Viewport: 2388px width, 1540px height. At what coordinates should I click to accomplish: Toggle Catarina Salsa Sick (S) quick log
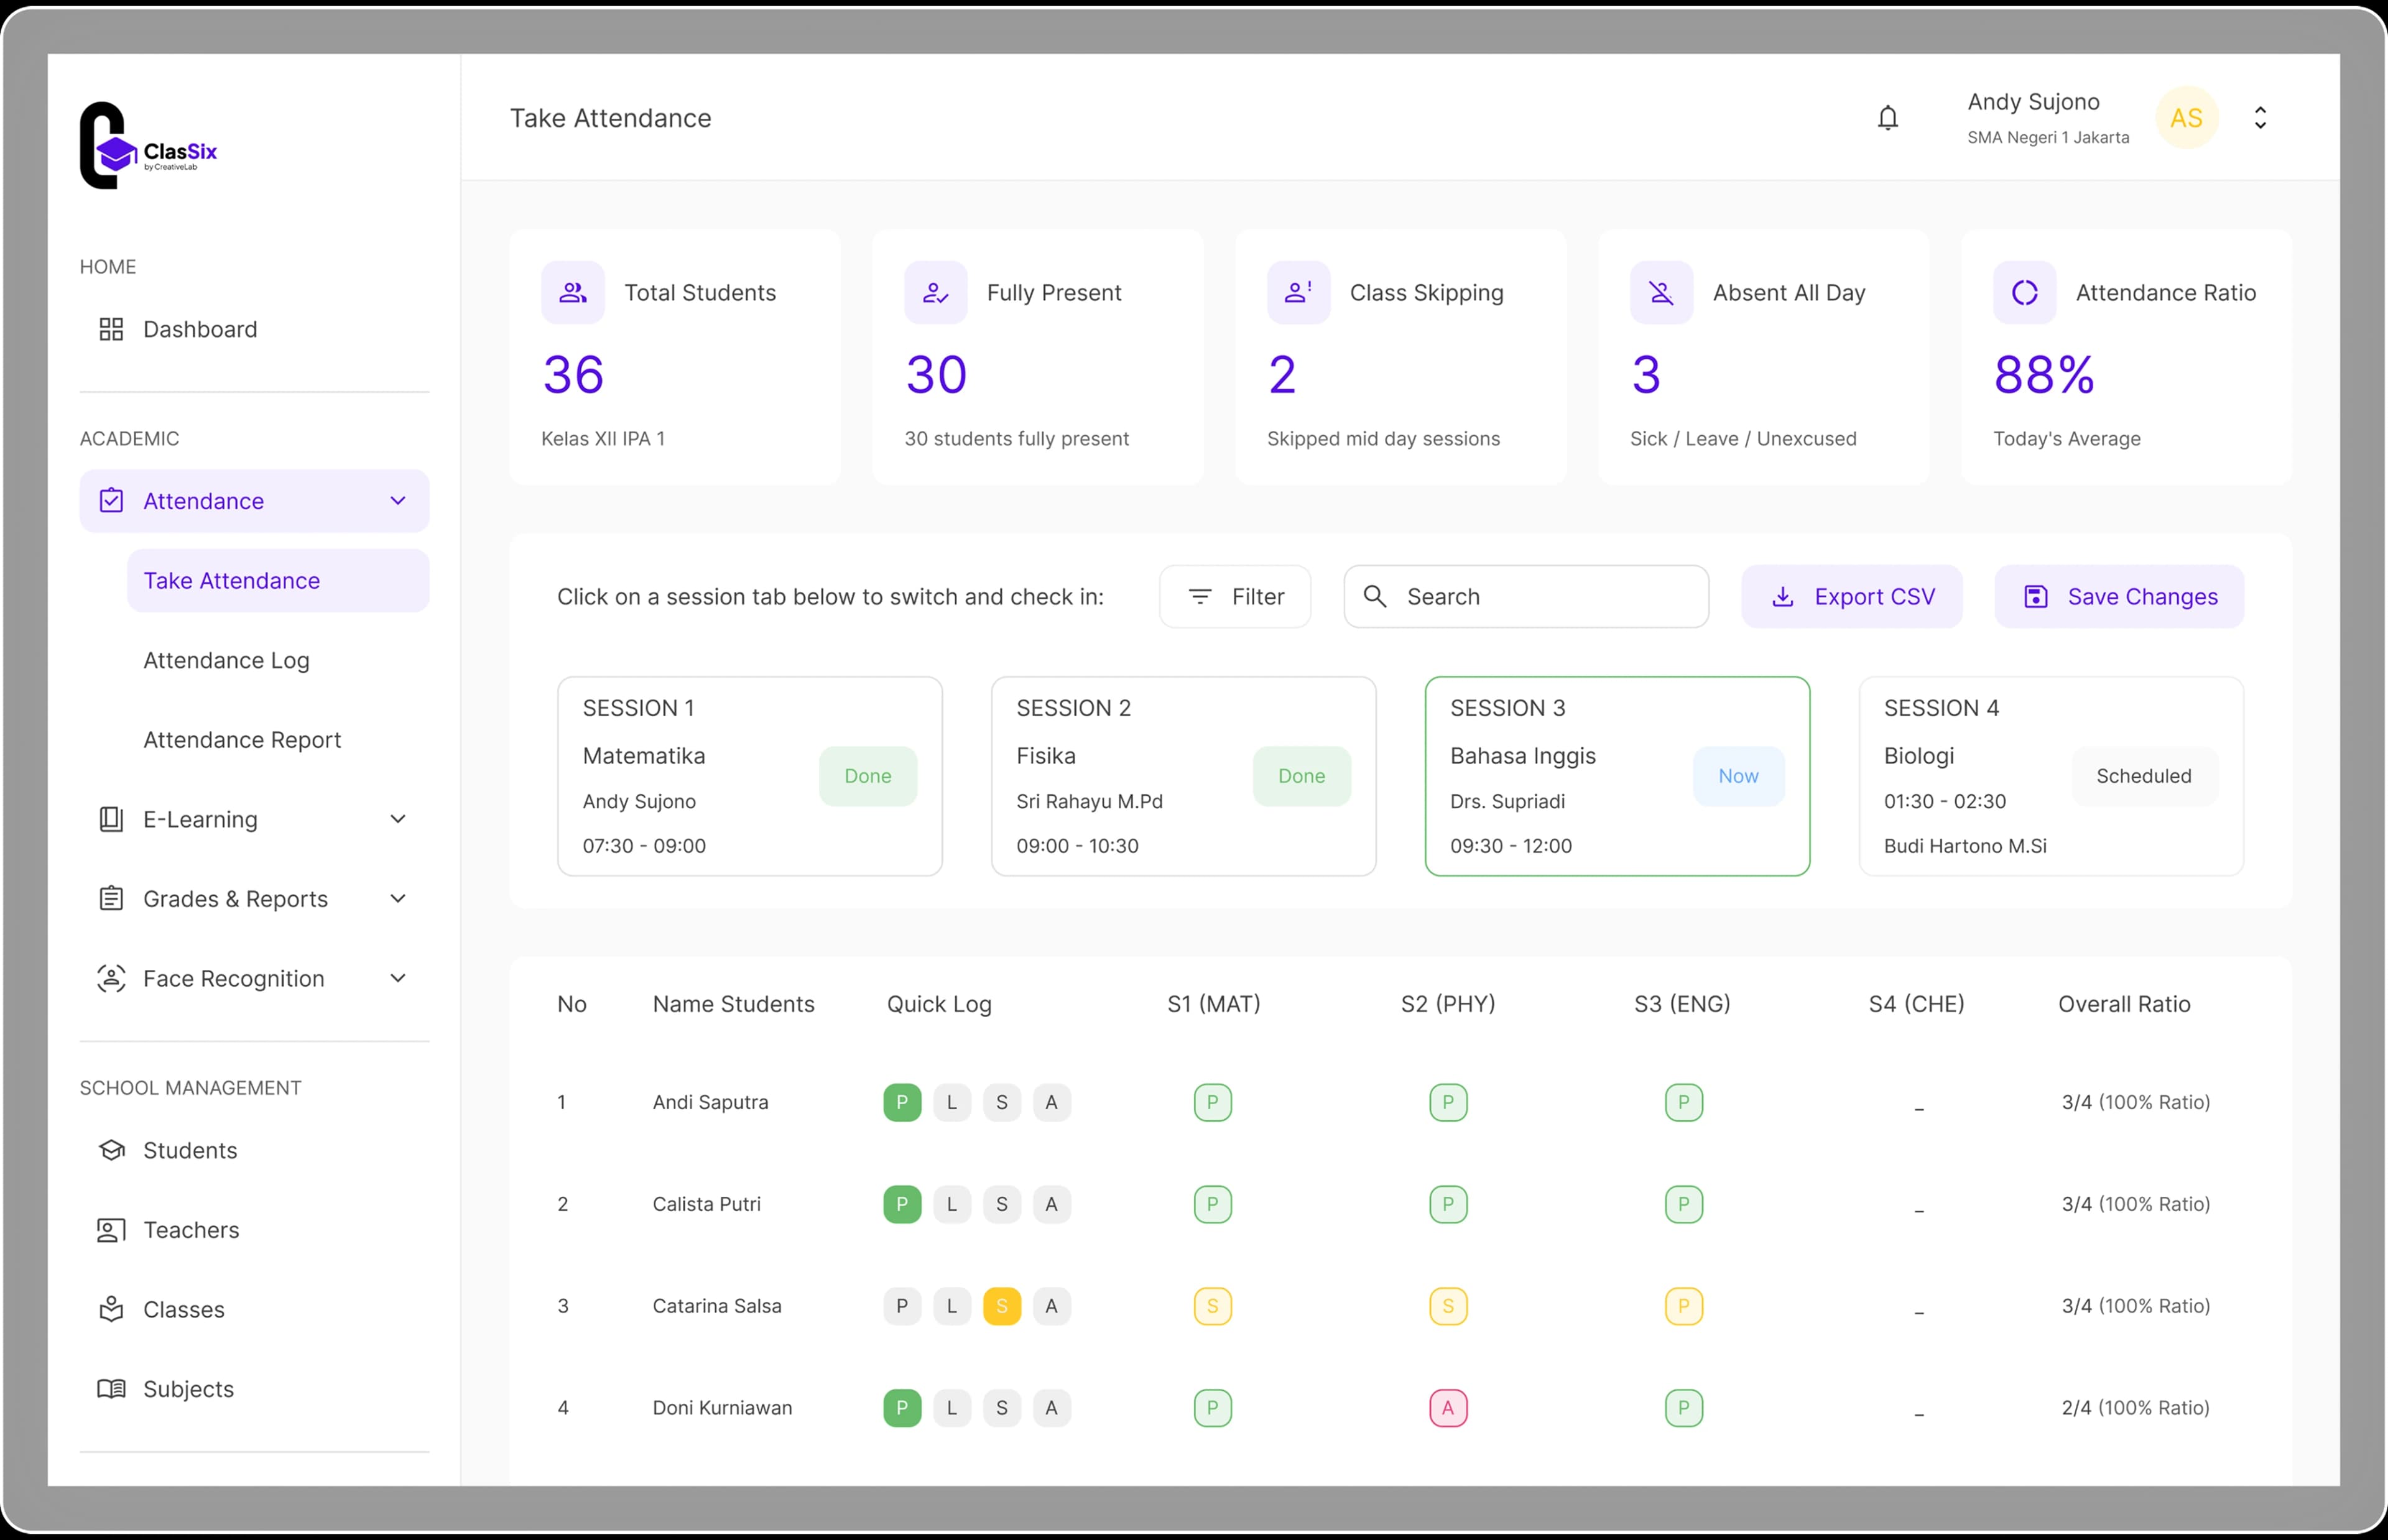click(1002, 1306)
